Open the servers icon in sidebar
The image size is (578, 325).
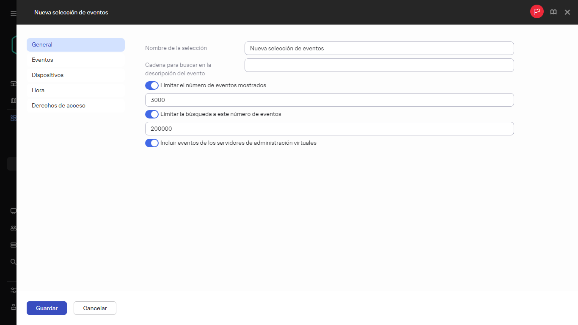pyautogui.click(x=13, y=245)
